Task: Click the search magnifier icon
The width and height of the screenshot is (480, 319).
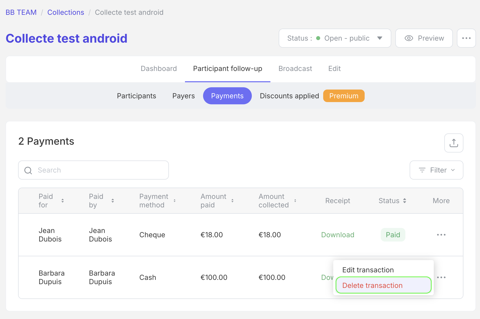Action: click(x=28, y=170)
